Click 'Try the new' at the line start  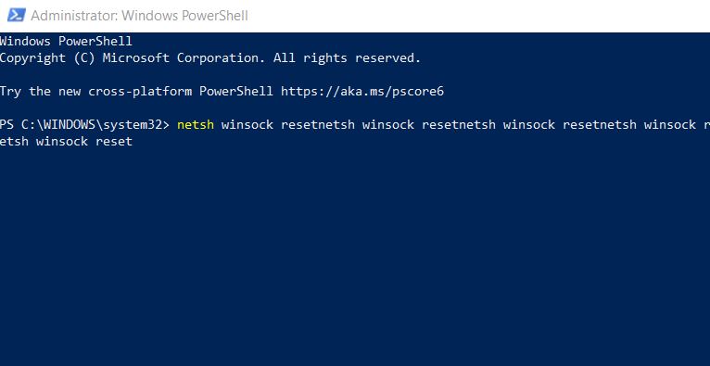coord(40,92)
